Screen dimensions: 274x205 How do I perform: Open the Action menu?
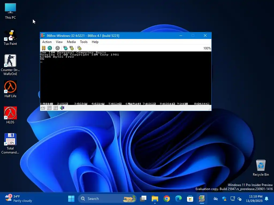(x=47, y=42)
